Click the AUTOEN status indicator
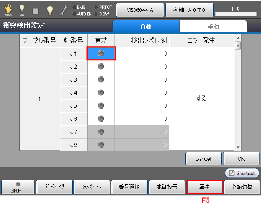This screenshot has width=261, height=204. click(82, 14)
